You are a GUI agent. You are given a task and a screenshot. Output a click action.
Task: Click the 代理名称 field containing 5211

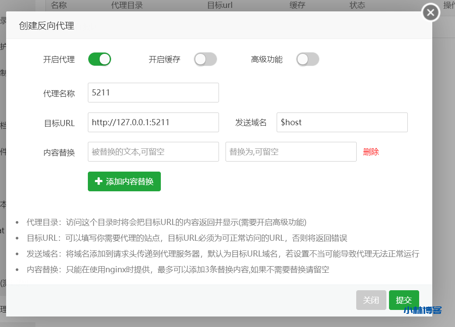[153, 93]
